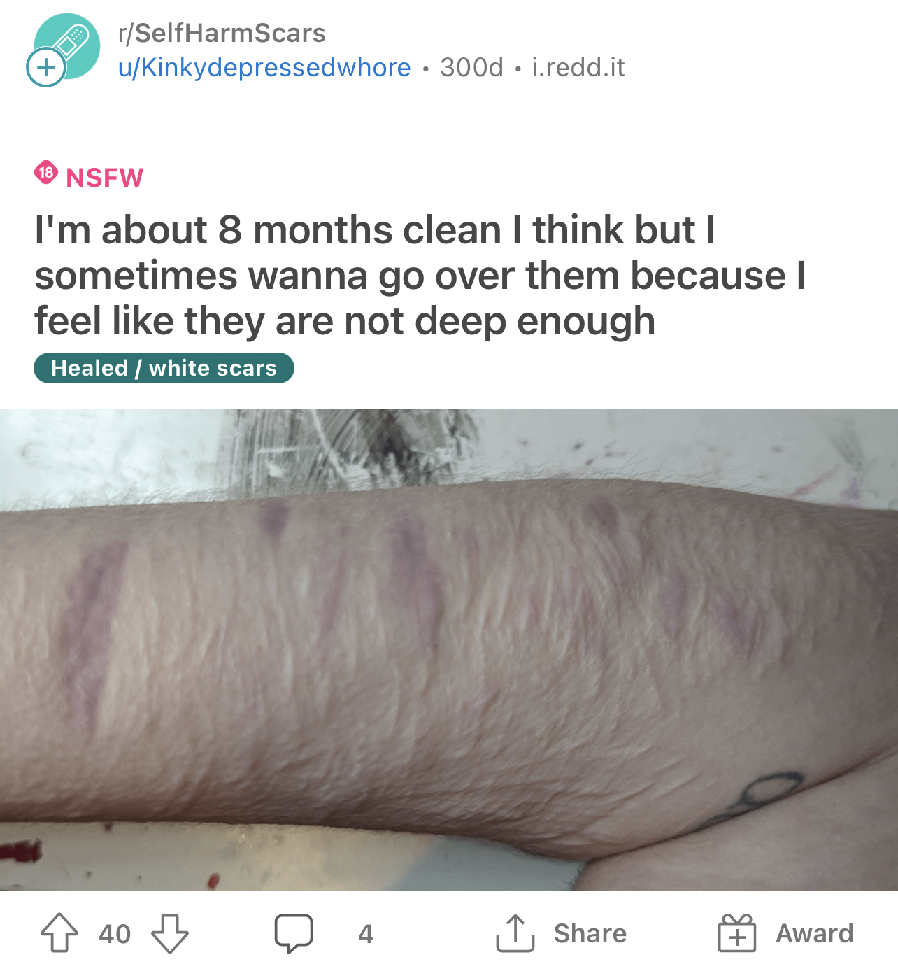Image resolution: width=898 pixels, height=971 pixels.
Task: Tap the r/SelfHarmScars subreddit avatar
Action: click(67, 46)
